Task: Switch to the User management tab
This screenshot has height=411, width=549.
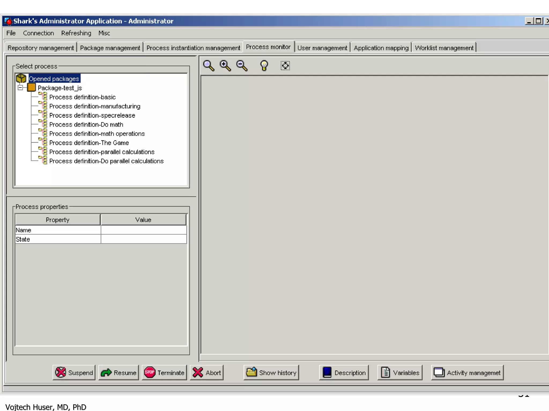Action: tap(322, 48)
